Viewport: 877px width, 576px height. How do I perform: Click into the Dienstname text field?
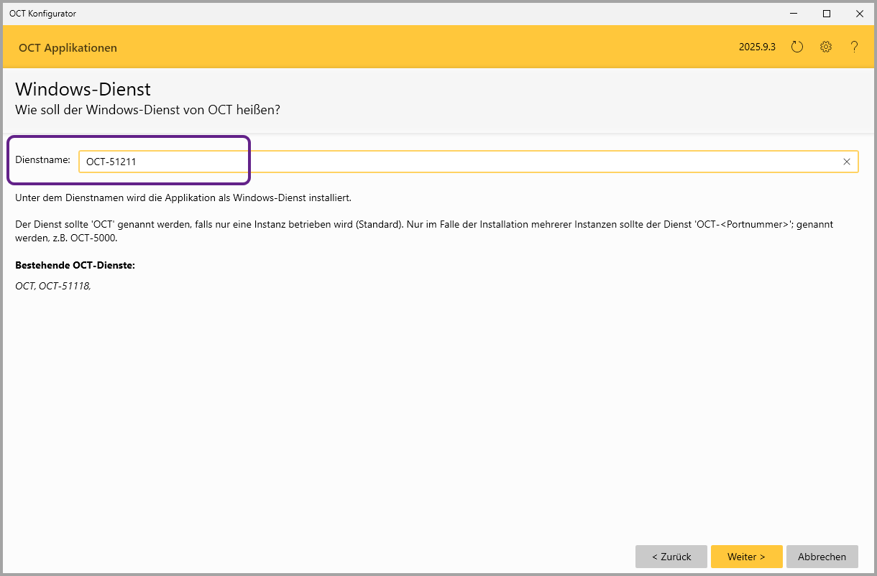(460, 162)
